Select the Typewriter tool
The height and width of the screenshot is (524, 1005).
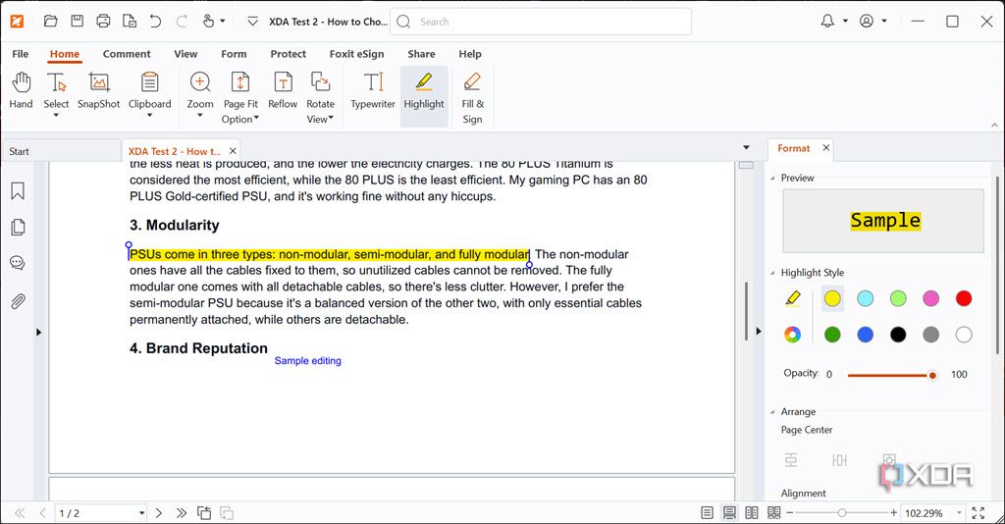point(373,89)
